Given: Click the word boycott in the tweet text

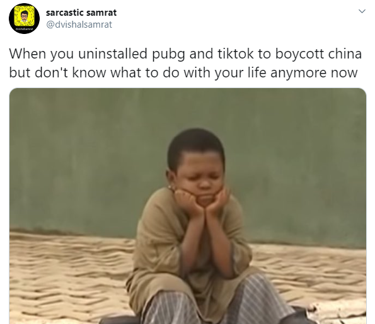Looking at the screenshot, I should 299,54.
